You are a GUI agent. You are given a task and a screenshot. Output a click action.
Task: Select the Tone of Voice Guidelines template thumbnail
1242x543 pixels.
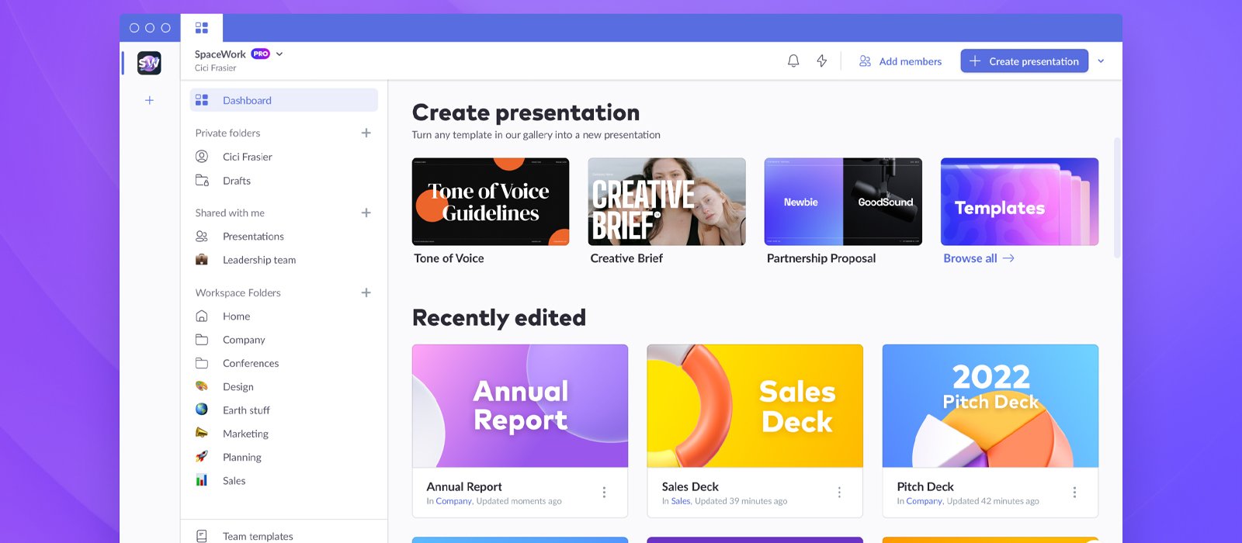(491, 202)
